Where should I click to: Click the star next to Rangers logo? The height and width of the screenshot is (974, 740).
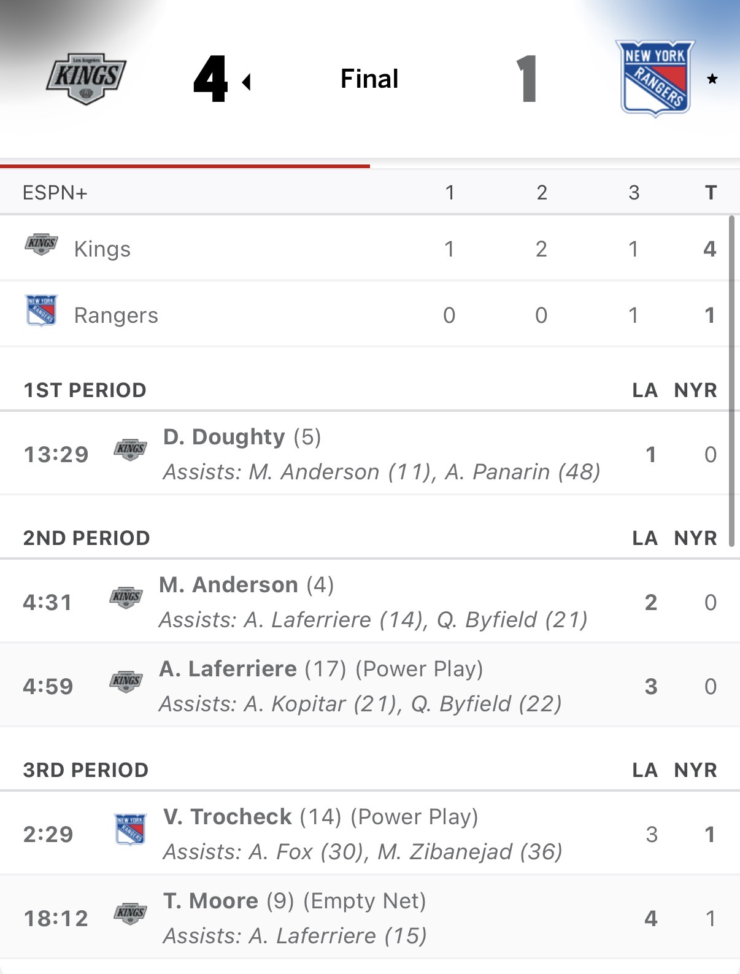coord(712,79)
